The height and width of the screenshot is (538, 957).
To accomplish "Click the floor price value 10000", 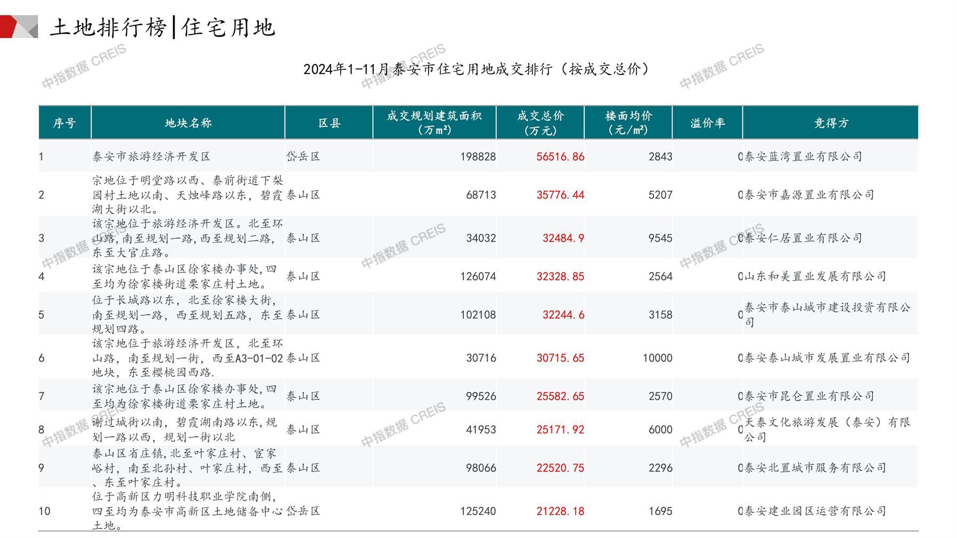I will (657, 358).
